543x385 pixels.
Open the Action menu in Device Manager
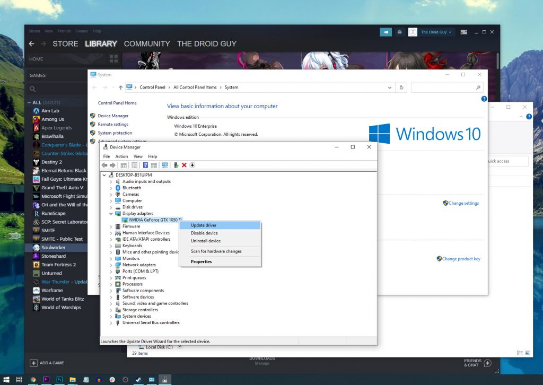pos(121,156)
